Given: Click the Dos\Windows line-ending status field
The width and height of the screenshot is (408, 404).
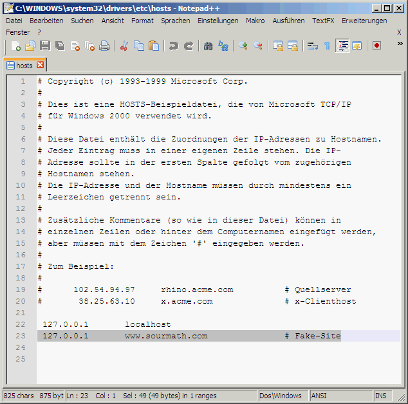Looking at the screenshot, I should 283,396.
